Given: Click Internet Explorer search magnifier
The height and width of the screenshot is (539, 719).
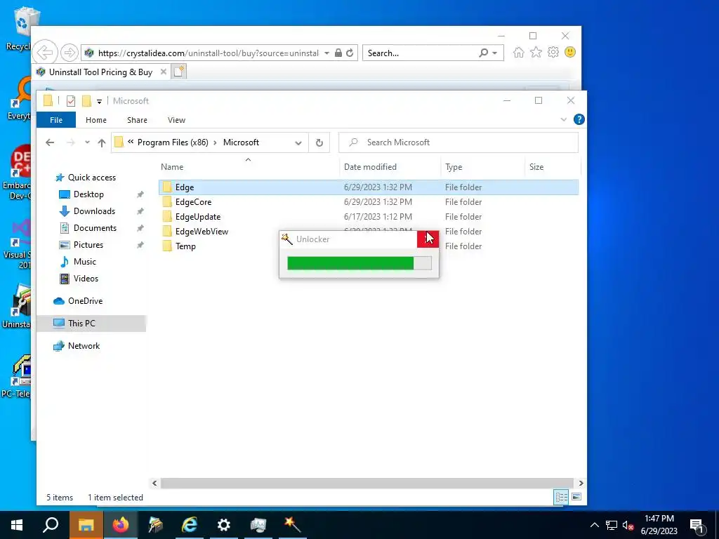Looking at the screenshot, I should pyautogui.click(x=483, y=53).
